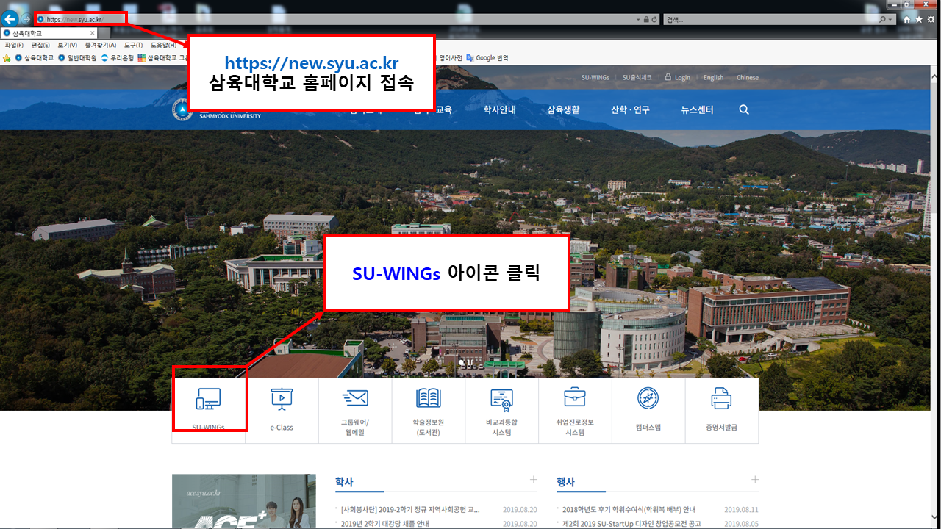The width and height of the screenshot is (941, 529).
Task: Open the 비교과통합 시스템 certificate icon
Action: coord(501,398)
